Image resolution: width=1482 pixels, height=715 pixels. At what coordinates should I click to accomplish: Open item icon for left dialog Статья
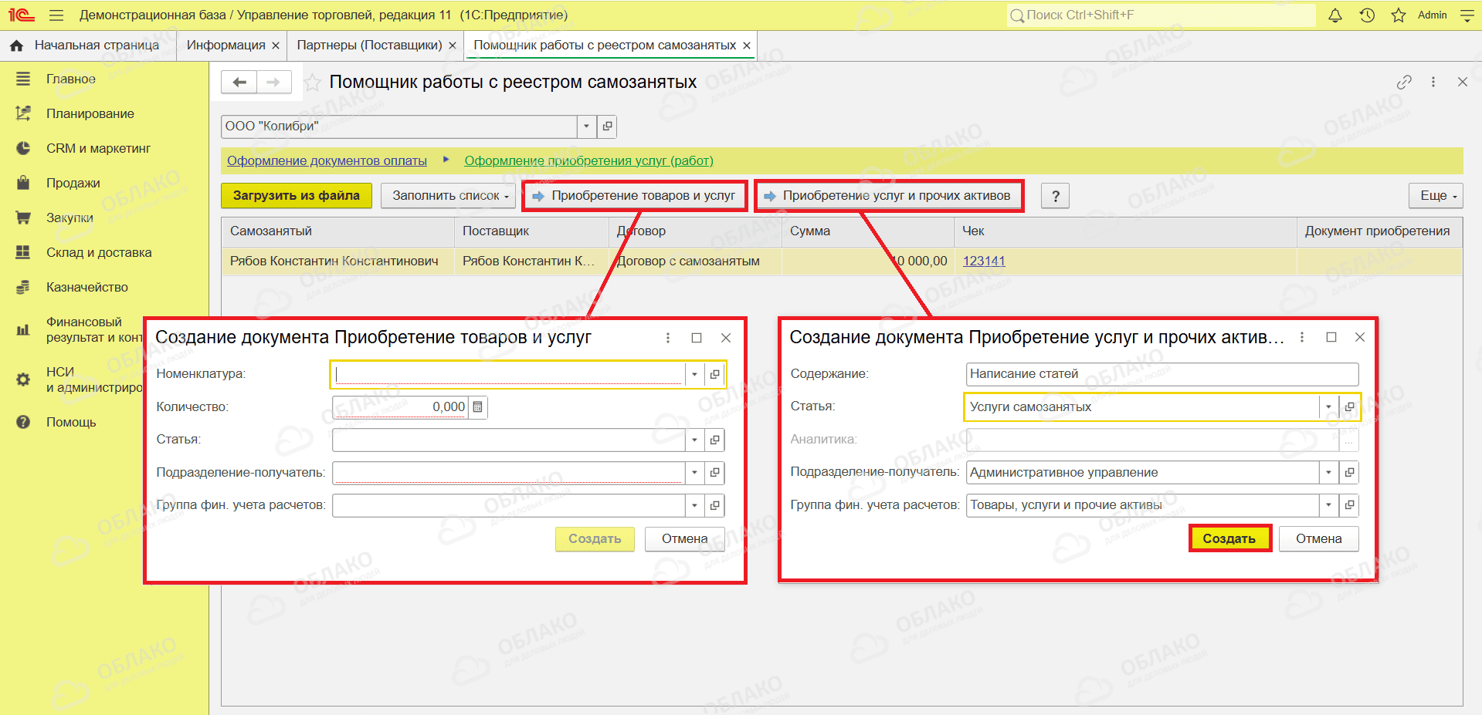coord(715,440)
